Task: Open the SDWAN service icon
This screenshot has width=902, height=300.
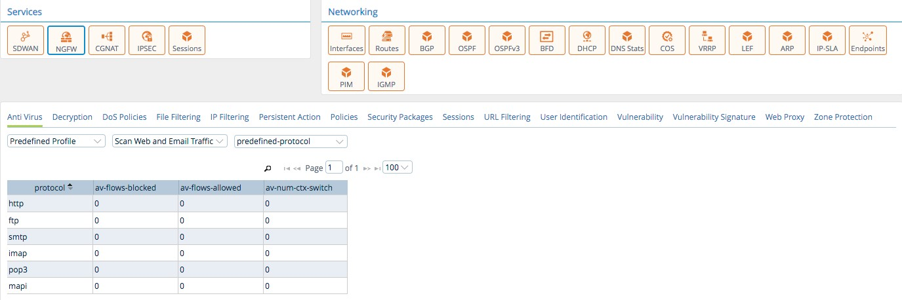Action: pos(26,41)
